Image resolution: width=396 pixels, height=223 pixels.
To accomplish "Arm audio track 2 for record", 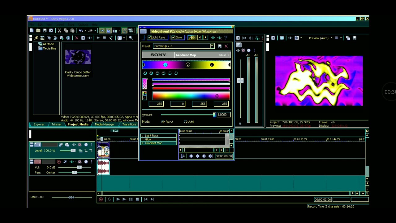I will 59,162.
